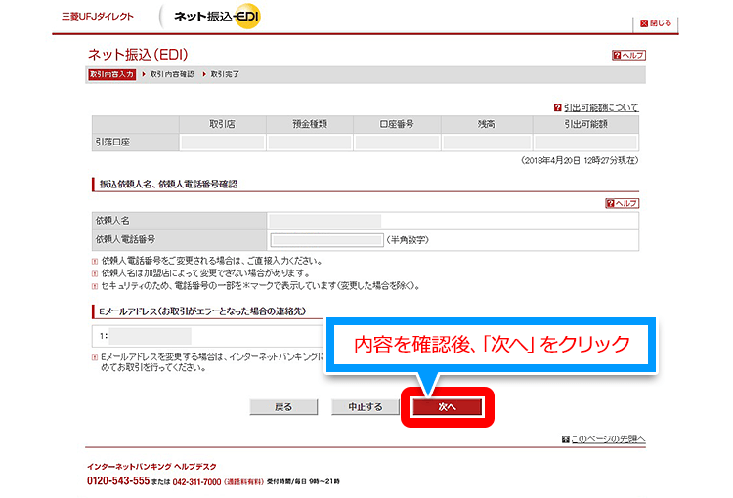
Task: Click the (半角数字) hint text
Action: click(408, 240)
